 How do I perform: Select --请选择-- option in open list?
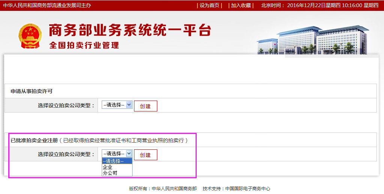(117, 161)
